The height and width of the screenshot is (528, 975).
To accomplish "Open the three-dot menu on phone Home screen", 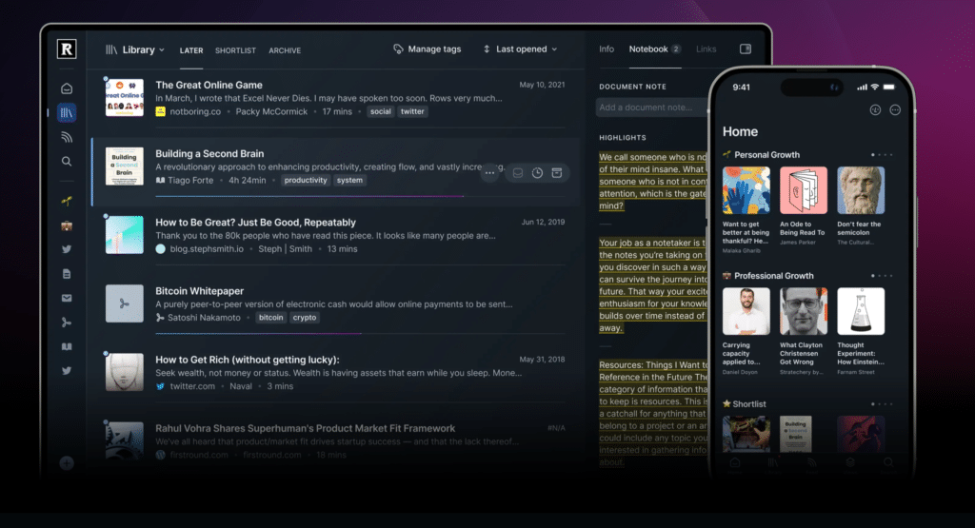I will [x=895, y=110].
